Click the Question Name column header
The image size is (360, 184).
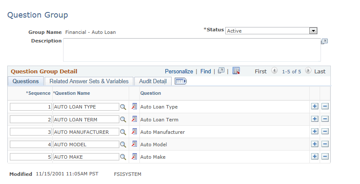pos(71,93)
